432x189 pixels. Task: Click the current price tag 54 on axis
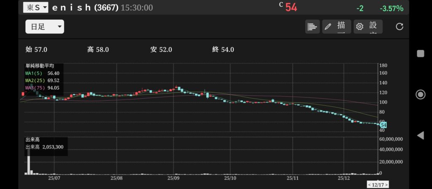[383, 125]
